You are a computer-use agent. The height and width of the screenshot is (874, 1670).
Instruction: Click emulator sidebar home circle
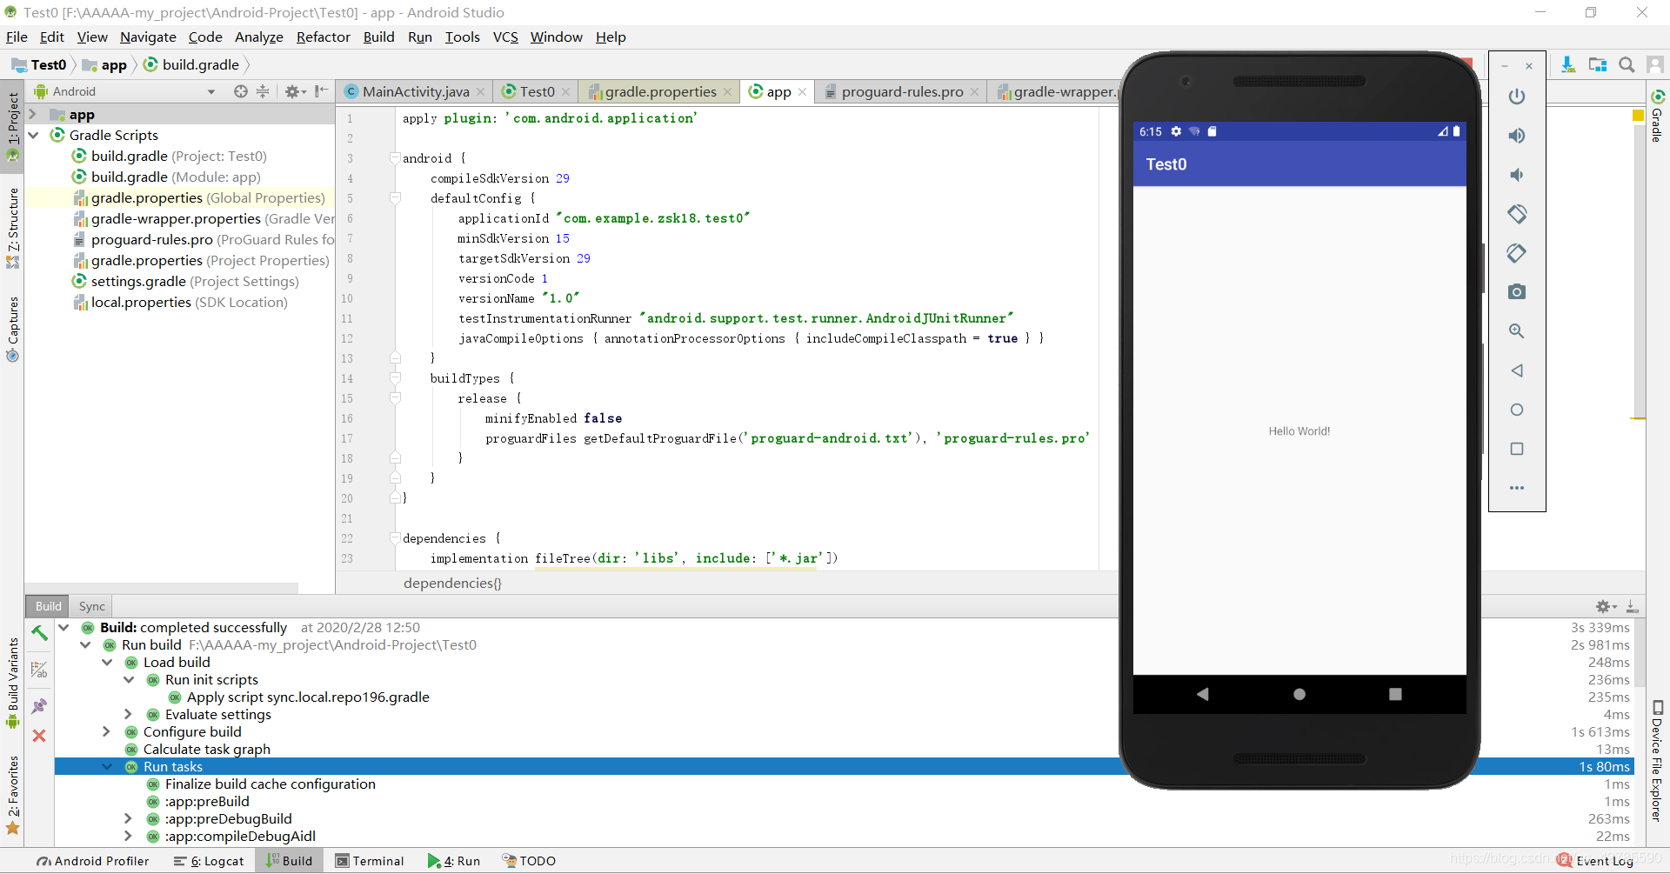(x=1517, y=410)
